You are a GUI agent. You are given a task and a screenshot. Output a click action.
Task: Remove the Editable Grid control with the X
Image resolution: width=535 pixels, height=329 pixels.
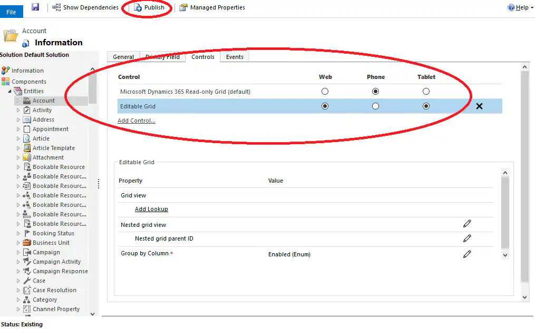pos(479,106)
